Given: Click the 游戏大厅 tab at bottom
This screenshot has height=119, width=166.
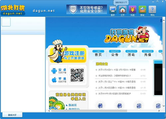Looking at the screenshot, I should click(12, 115).
